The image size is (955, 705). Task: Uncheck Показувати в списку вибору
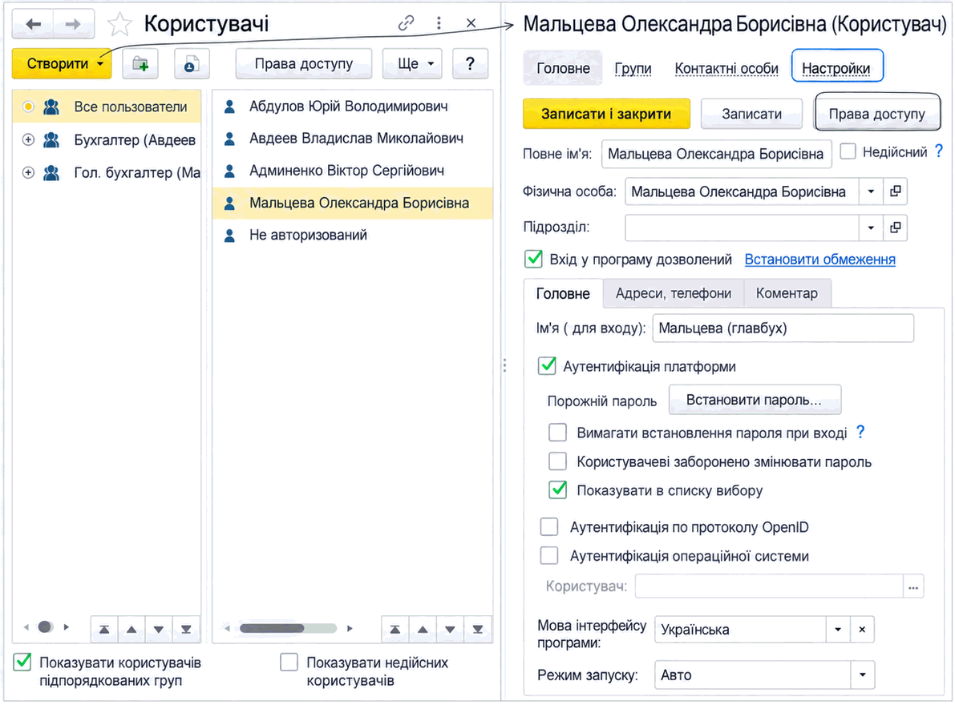coord(557,489)
